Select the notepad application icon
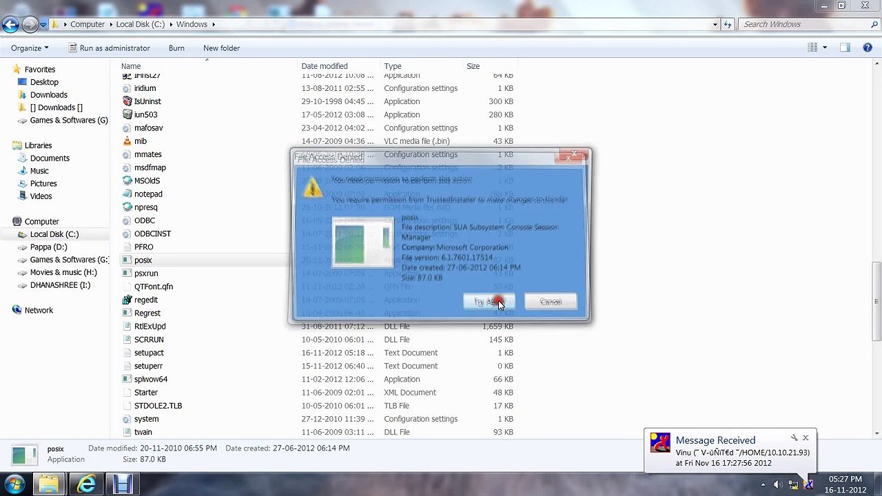The width and height of the screenshot is (882, 496). (x=127, y=194)
